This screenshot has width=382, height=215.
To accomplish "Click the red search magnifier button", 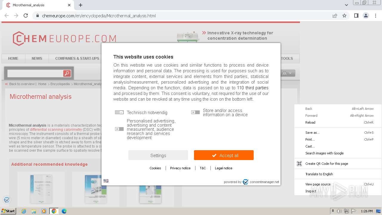I will (67, 73).
